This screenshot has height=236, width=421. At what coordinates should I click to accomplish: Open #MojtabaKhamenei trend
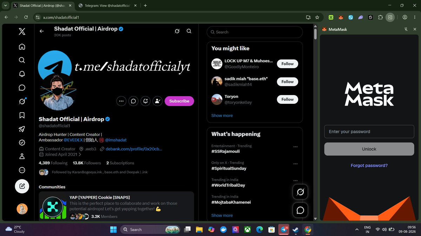(x=231, y=202)
